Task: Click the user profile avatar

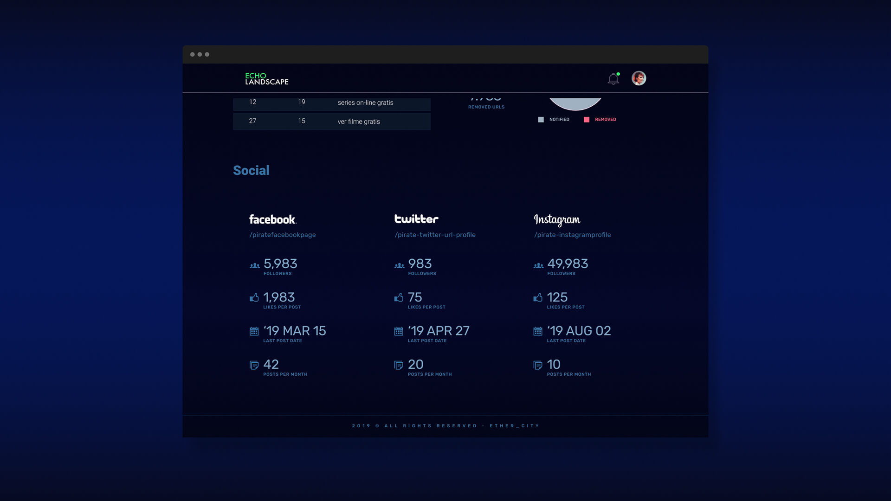Action: [x=639, y=78]
